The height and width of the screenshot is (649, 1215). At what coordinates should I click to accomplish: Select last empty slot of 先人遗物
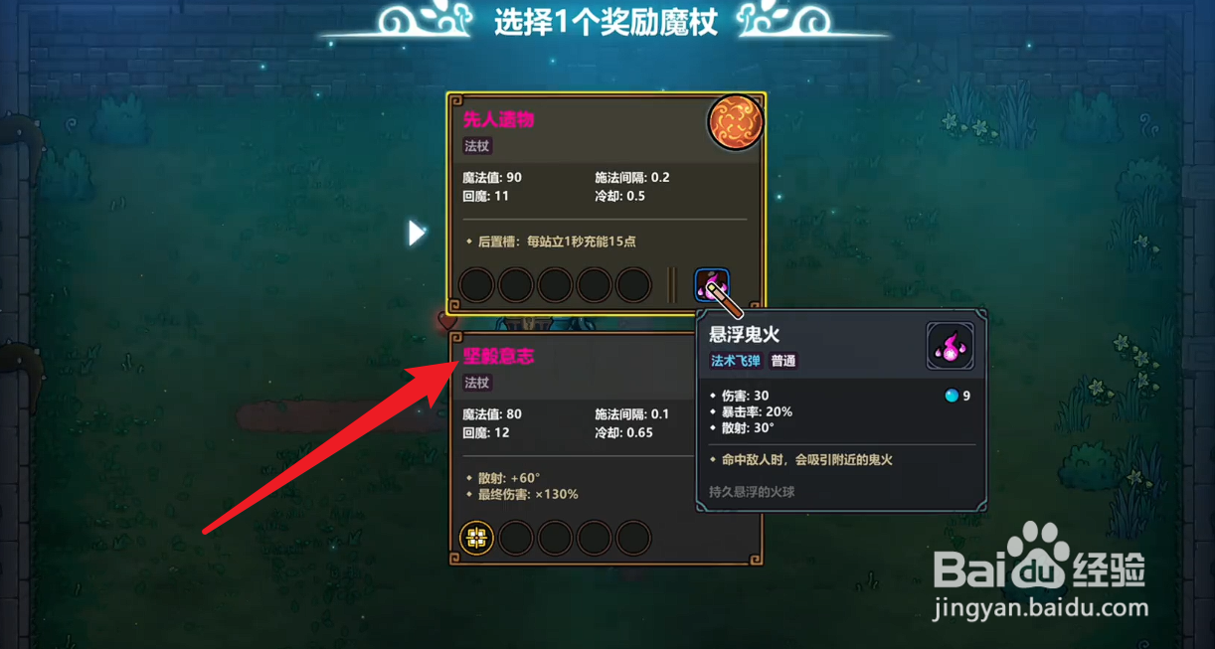[x=633, y=285]
